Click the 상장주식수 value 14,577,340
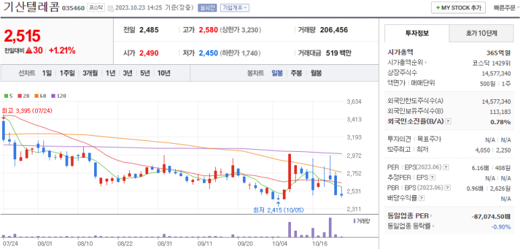Screen dimensions: 523x249 [497, 73]
